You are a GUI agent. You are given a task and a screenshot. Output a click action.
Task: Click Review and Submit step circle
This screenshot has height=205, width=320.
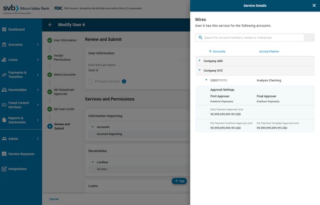pos(50,126)
